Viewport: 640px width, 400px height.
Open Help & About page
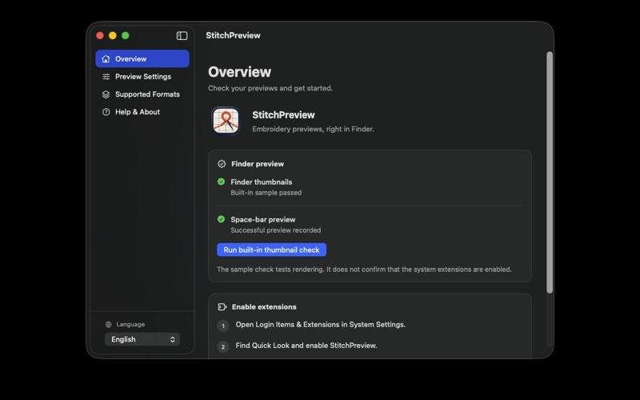click(142, 112)
